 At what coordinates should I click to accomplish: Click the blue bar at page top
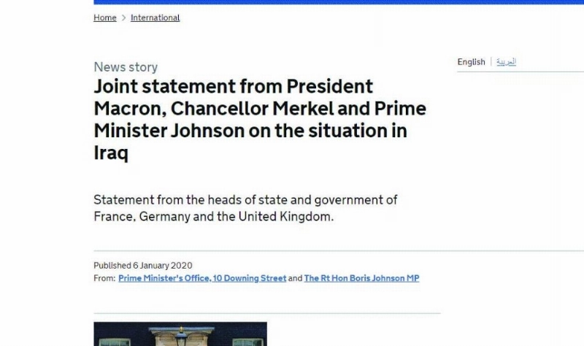point(339,2)
